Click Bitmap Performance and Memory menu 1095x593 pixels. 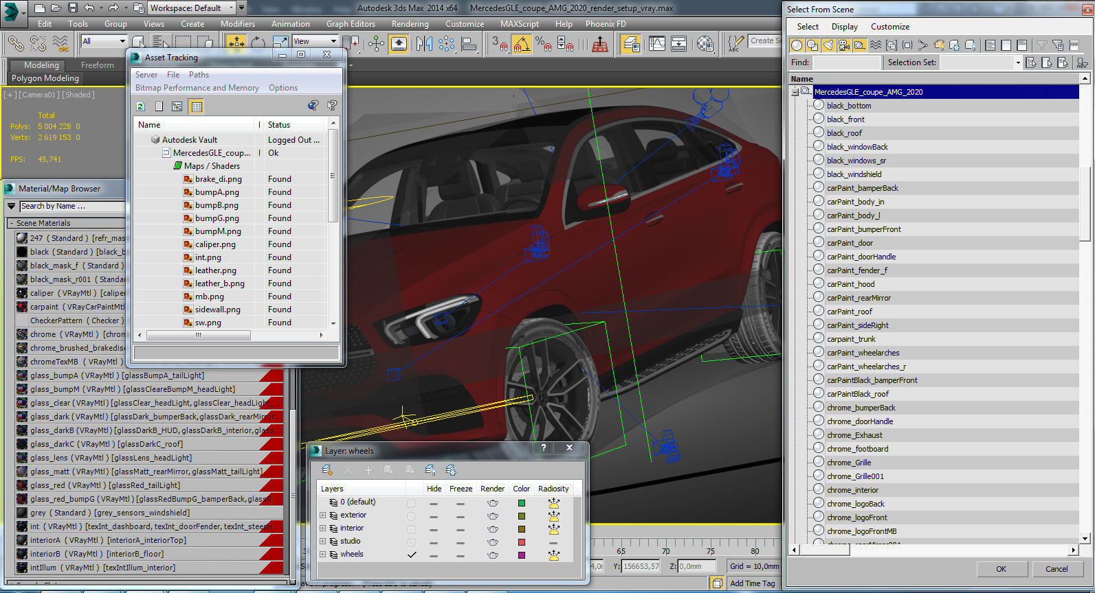(x=197, y=88)
